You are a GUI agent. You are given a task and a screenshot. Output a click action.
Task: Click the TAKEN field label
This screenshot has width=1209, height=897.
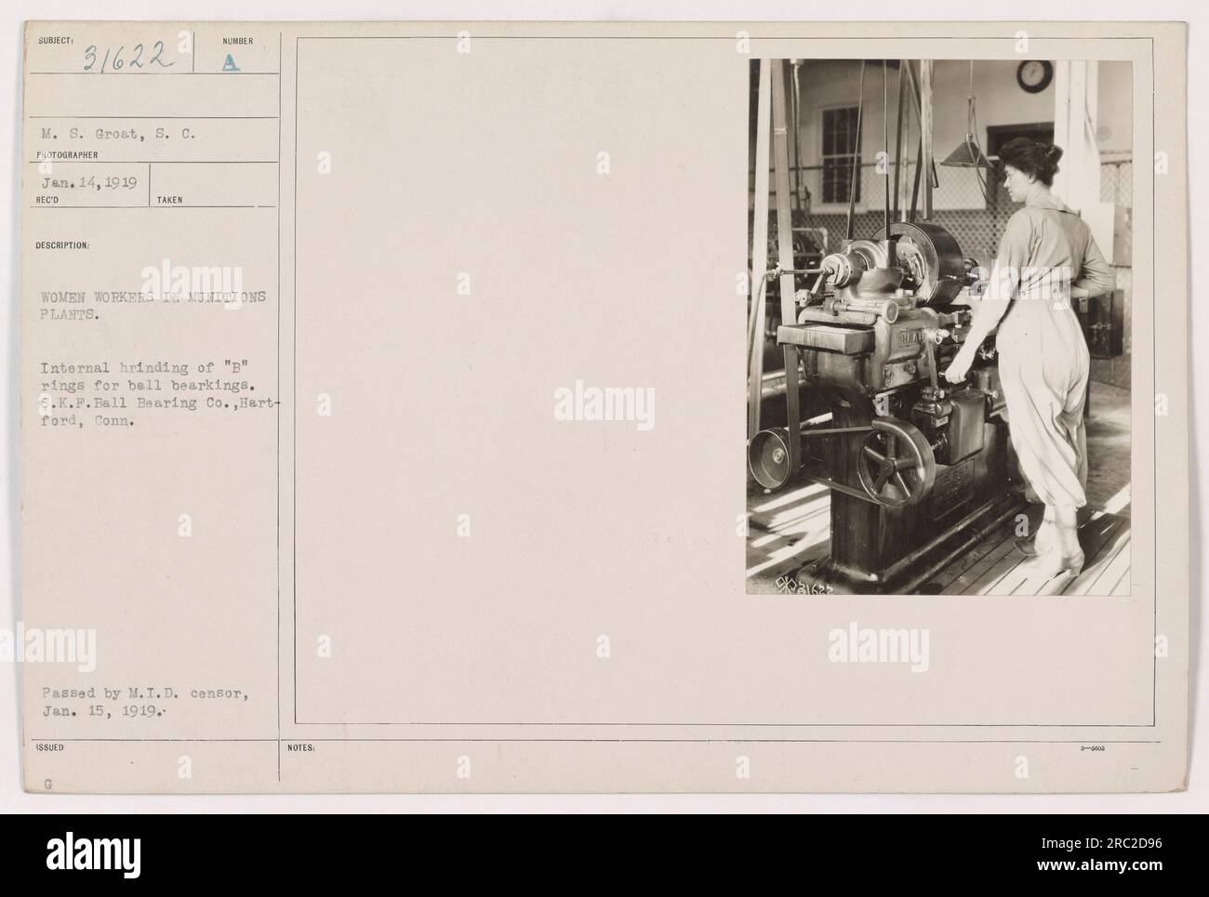coord(171,199)
